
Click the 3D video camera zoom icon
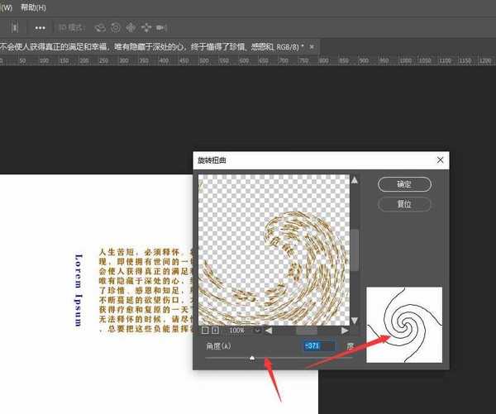[161, 27]
